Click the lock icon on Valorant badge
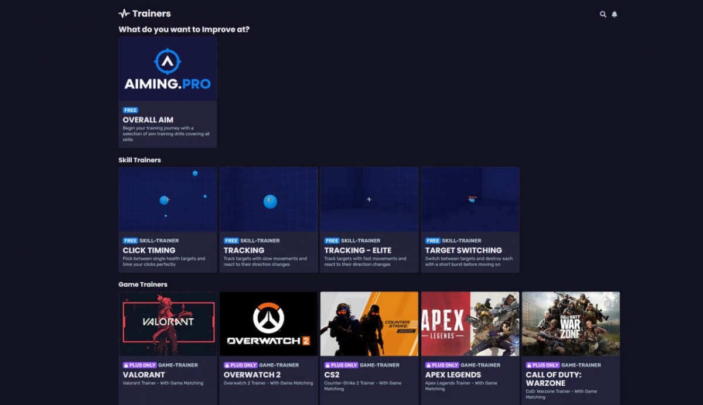Screen dimensions: 703x405 [127, 365]
